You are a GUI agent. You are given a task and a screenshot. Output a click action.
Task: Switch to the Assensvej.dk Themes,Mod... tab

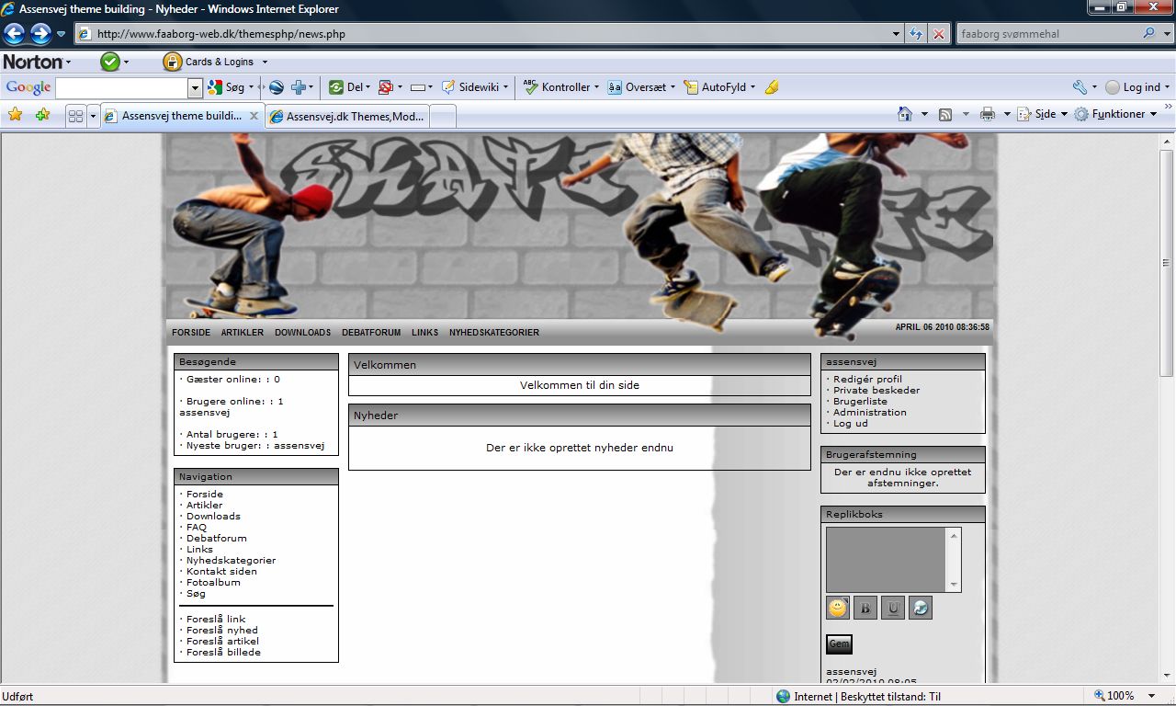pos(347,117)
